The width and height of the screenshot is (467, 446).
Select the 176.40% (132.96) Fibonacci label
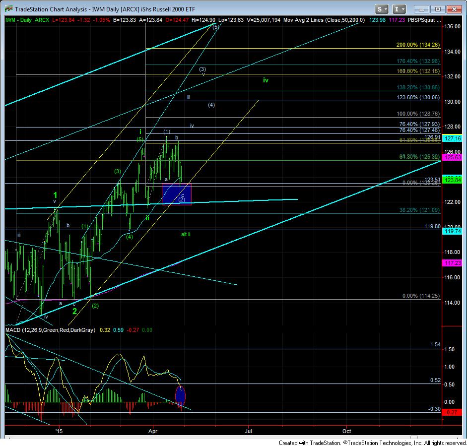[x=418, y=62]
